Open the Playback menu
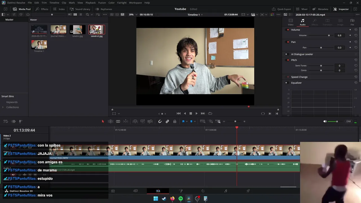Image resolution: width=361 pixels, height=203 pixels. coord(91,3)
